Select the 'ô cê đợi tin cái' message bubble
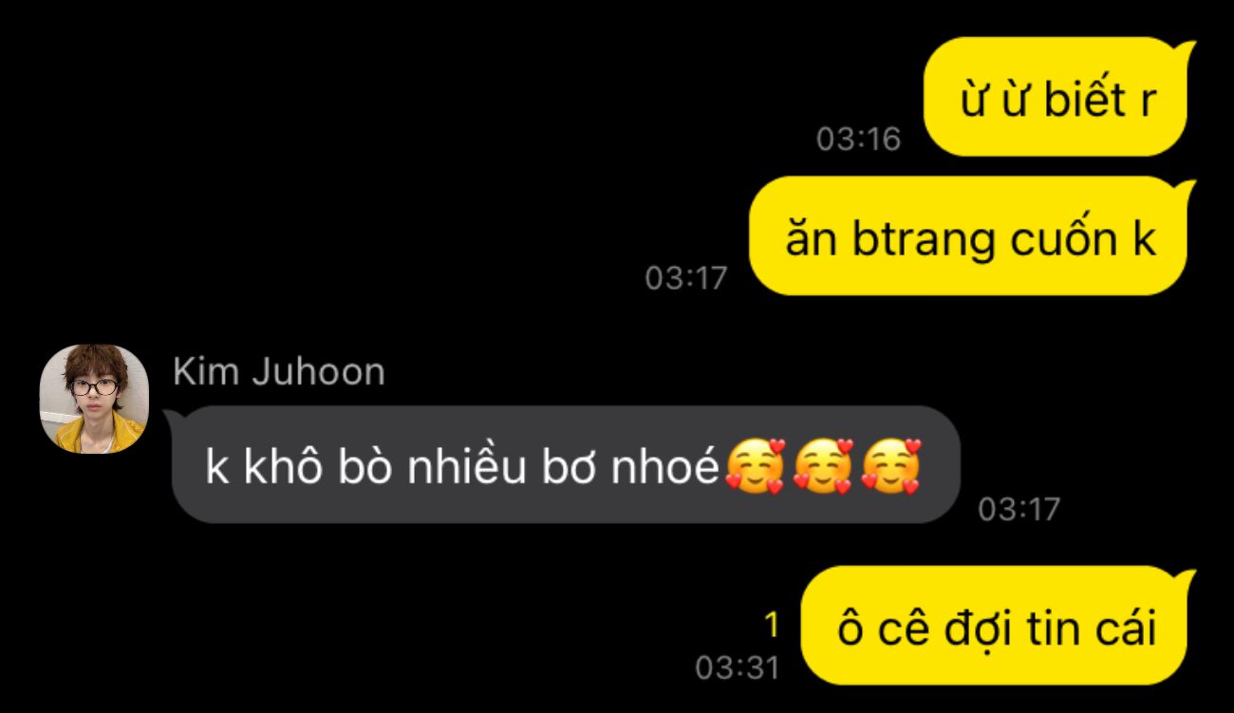The image size is (1234, 713). (997, 626)
